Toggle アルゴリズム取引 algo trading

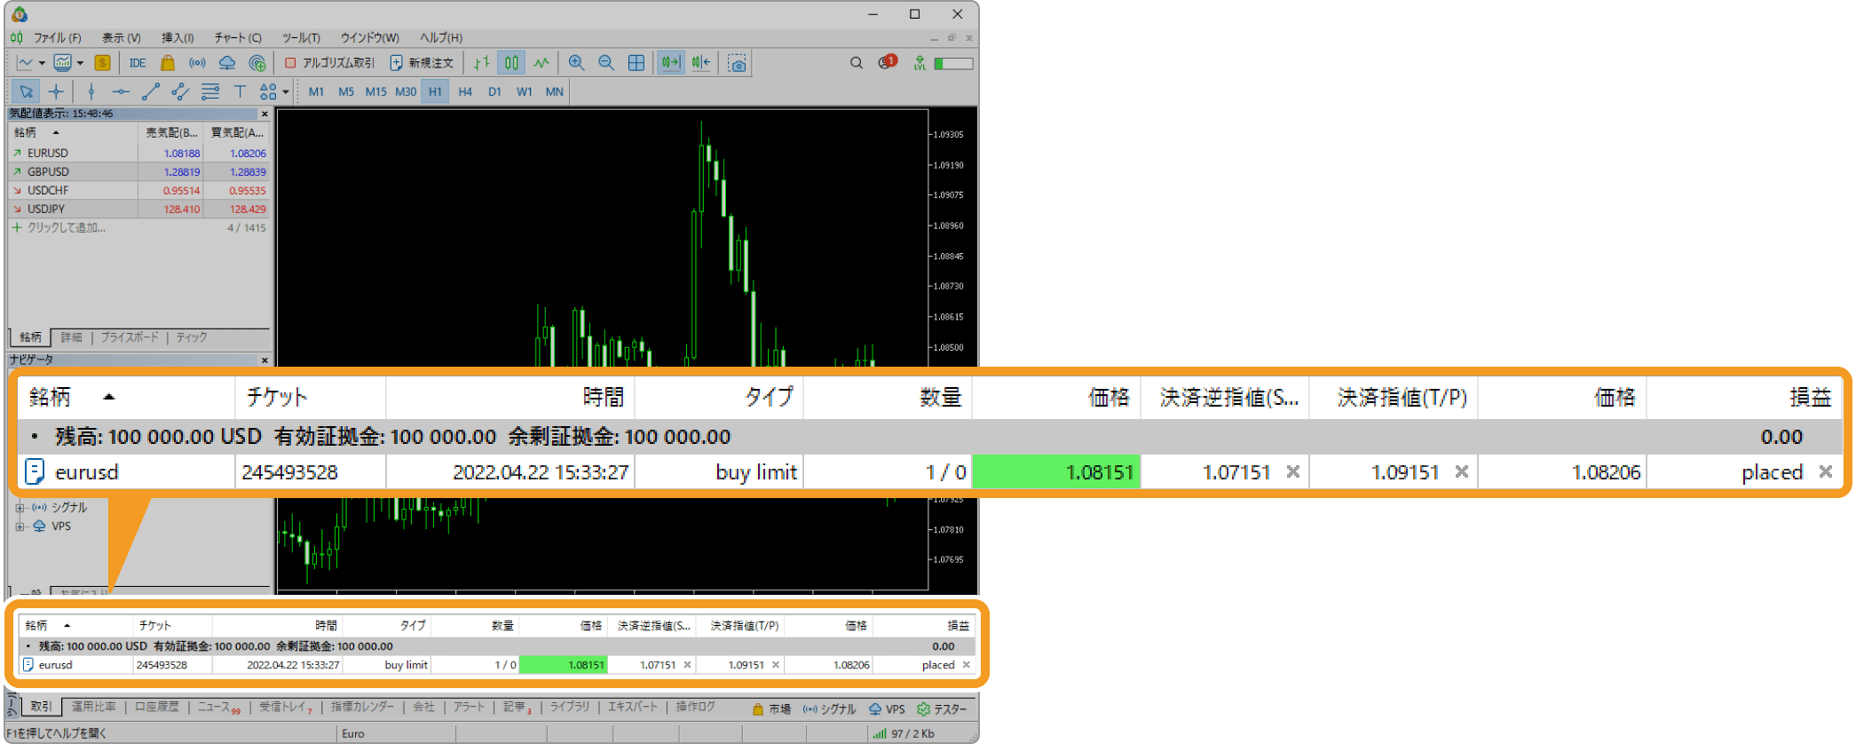tap(329, 63)
